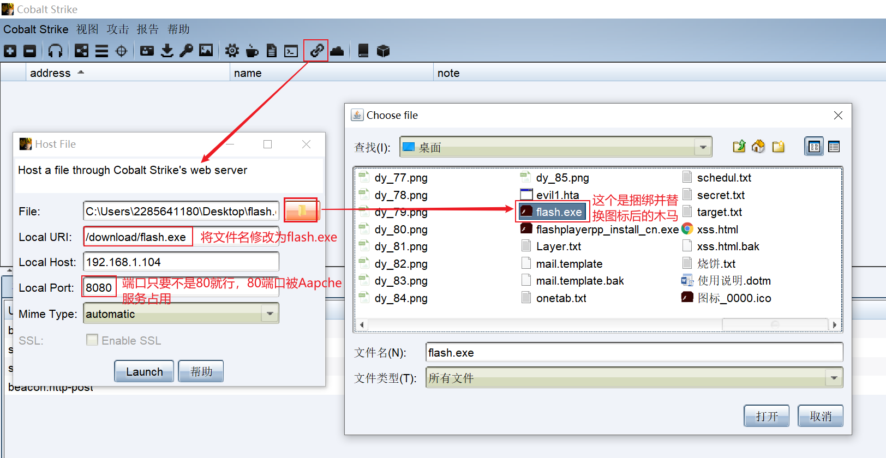Screen dimensions: 886x458
Task: Click the 帮助 button in Host File dialog
Action: pos(201,371)
